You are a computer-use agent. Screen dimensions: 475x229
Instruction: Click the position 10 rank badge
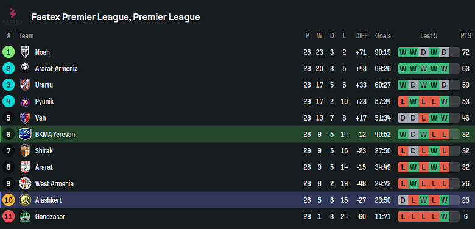pyautogui.click(x=9, y=200)
